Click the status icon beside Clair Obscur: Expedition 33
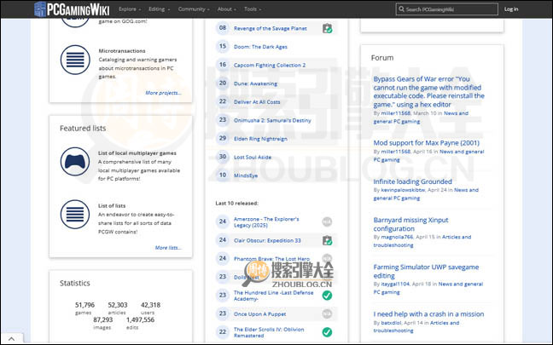553x345 pixels. click(328, 240)
